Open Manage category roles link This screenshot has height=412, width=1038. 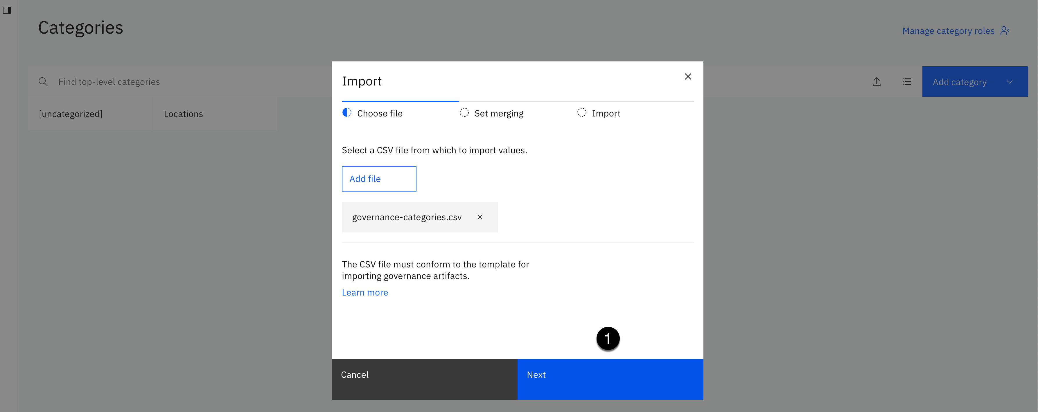pos(948,31)
